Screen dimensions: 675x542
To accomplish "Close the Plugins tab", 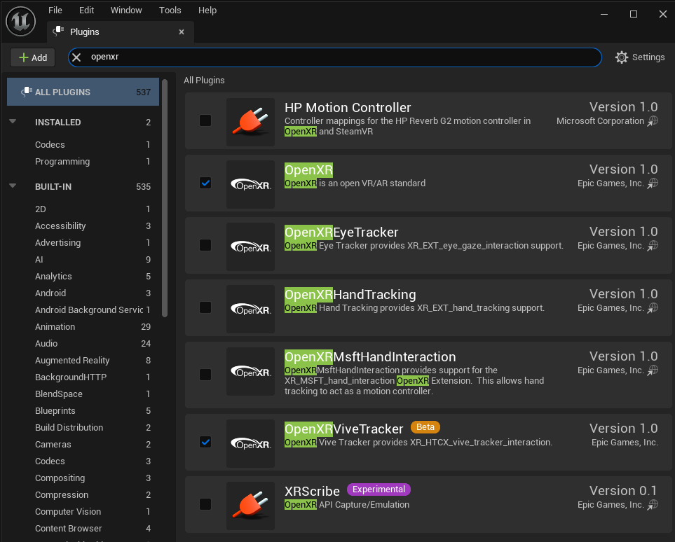I will point(182,32).
